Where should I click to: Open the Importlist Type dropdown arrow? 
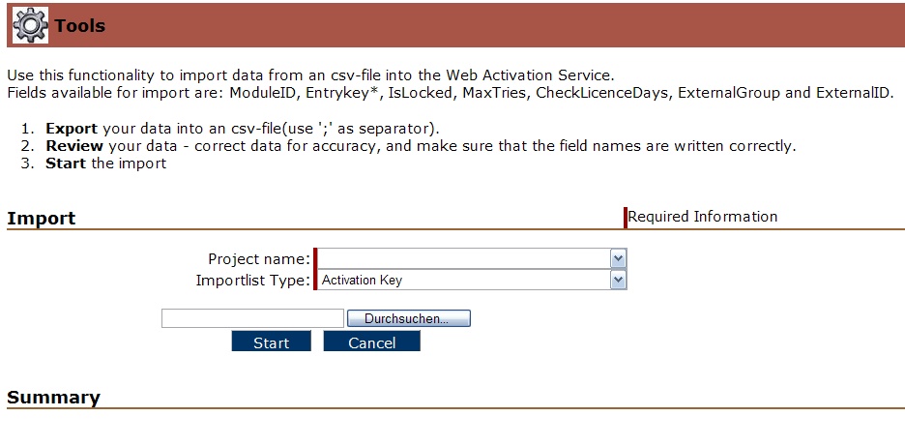[x=619, y=280]
